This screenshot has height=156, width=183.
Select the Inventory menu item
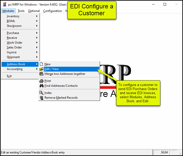tap(20, 16)
